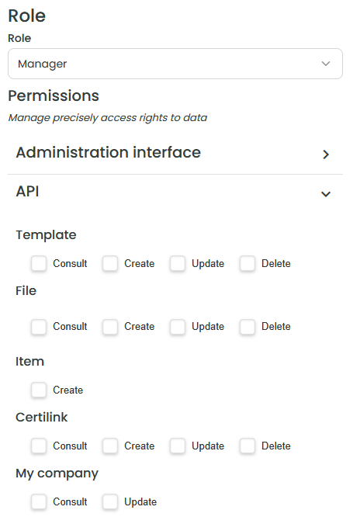Check Create under File

click(x=109, y=326)
